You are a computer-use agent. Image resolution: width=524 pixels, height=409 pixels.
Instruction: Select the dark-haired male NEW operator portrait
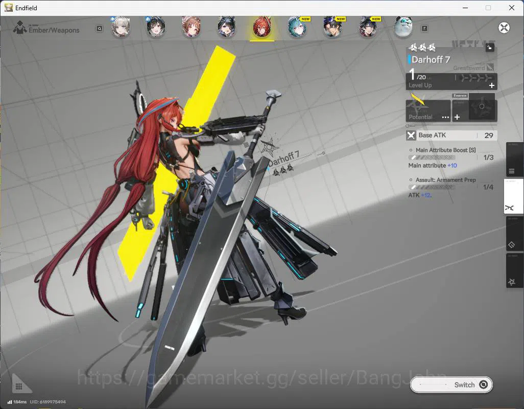(x=332, y=27)
